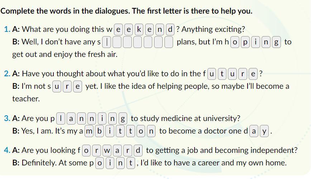
Task: Click the 'k' box in weekend
Action: coord(139,29)
